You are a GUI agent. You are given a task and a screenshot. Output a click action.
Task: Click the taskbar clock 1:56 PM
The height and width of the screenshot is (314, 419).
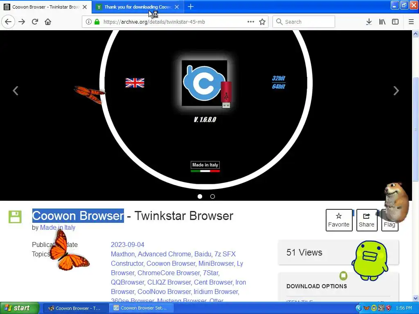click(404, 308)
